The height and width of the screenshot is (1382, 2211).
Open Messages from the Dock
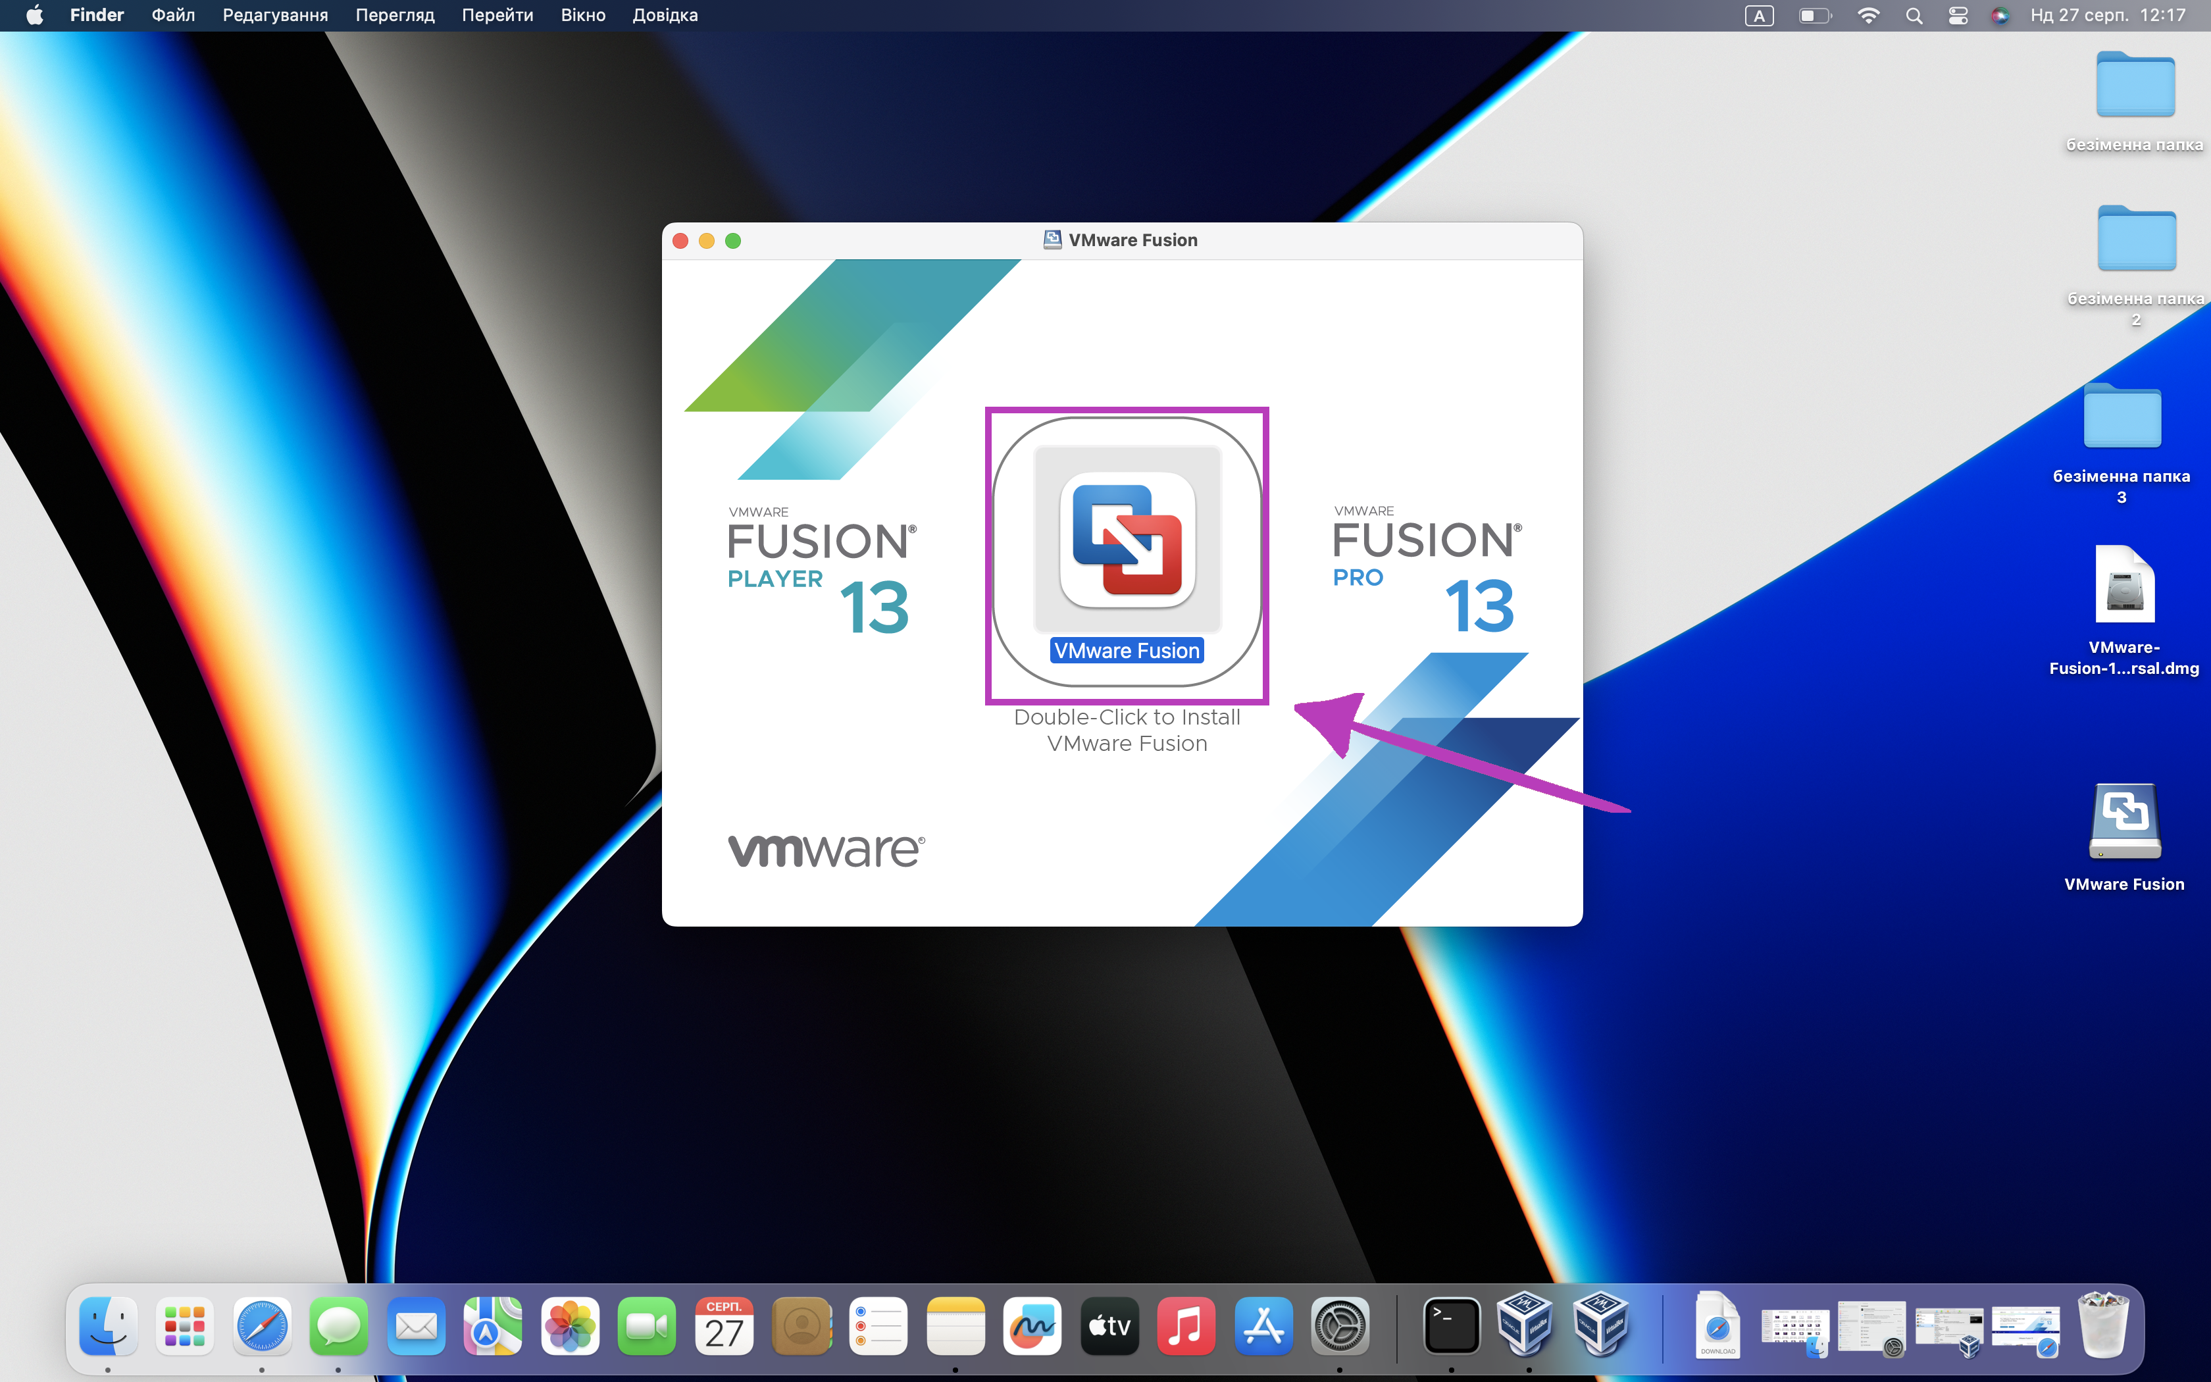pyautogui.click(x=339, y=1326)
